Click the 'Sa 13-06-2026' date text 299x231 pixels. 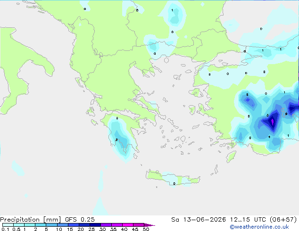[x=199, y=219]
